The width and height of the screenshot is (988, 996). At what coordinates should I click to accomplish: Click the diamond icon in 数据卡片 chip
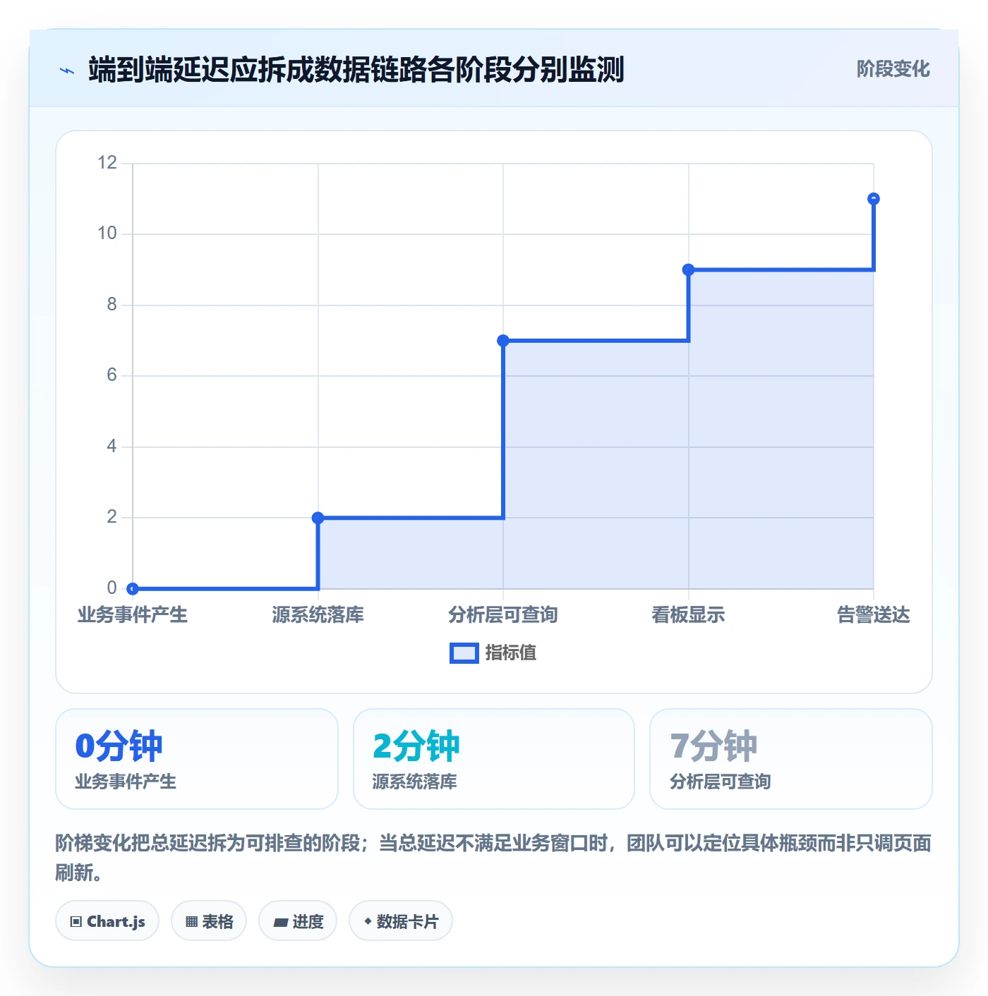368,921
